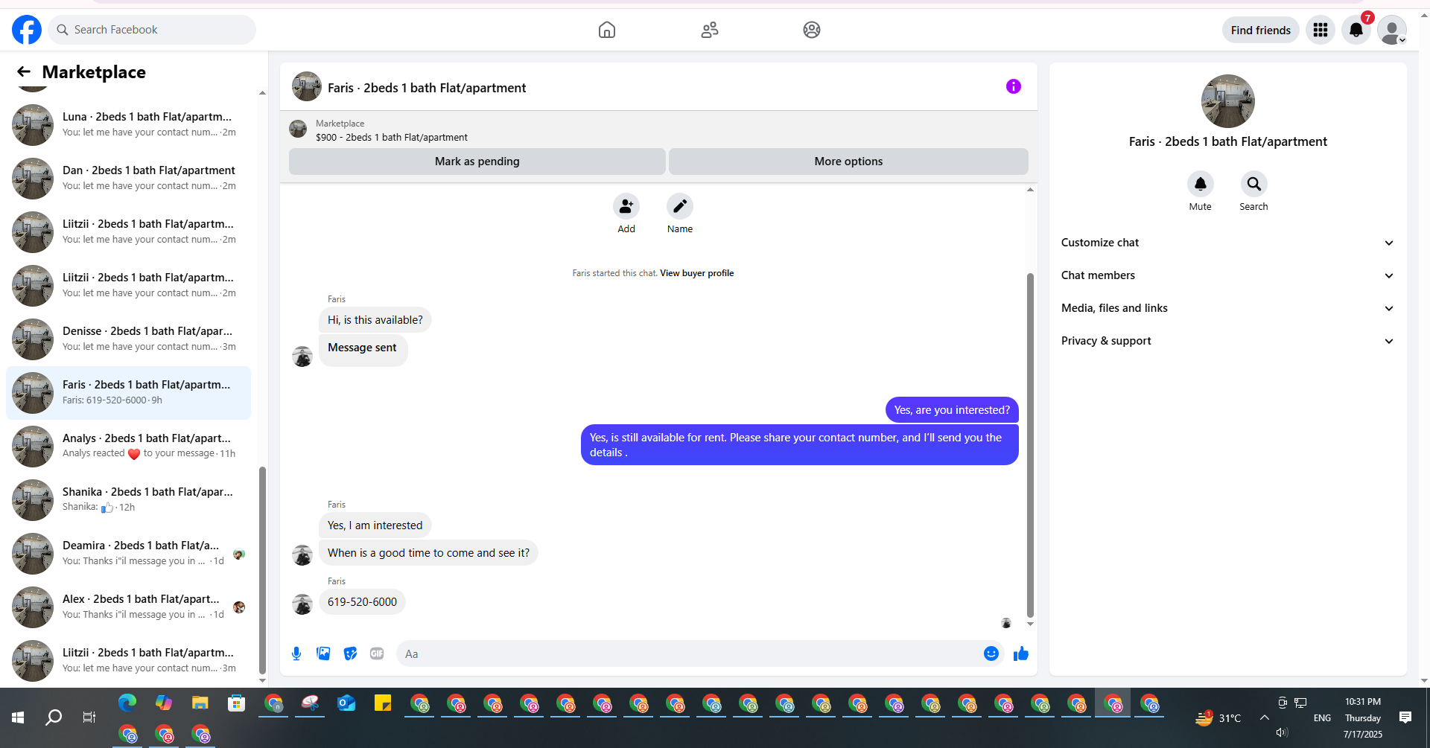Open Outlook from the taskbar

(346, 703)
